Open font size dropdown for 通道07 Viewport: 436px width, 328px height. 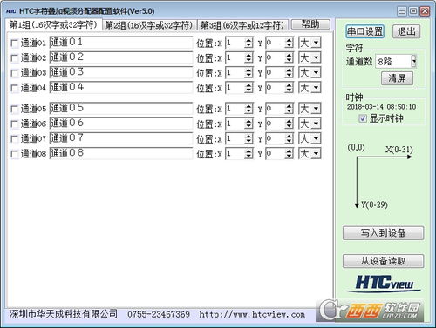316,138
